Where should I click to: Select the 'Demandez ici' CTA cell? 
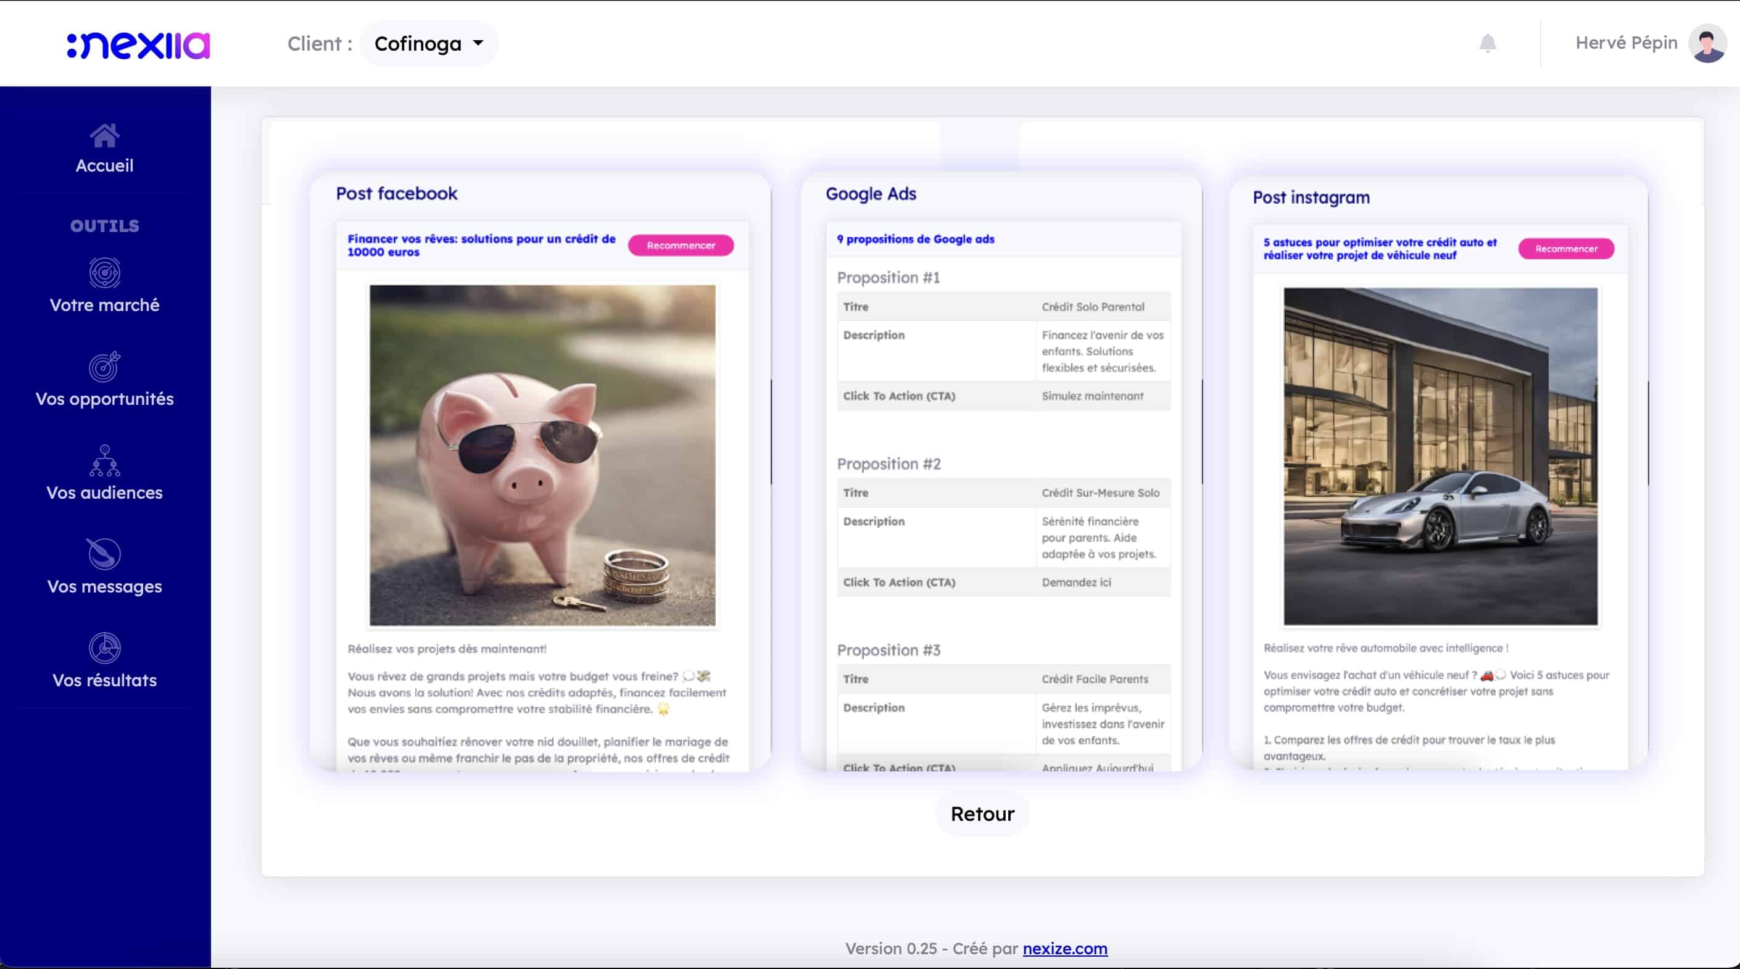pyautogui.click(x=1103, y=583)
